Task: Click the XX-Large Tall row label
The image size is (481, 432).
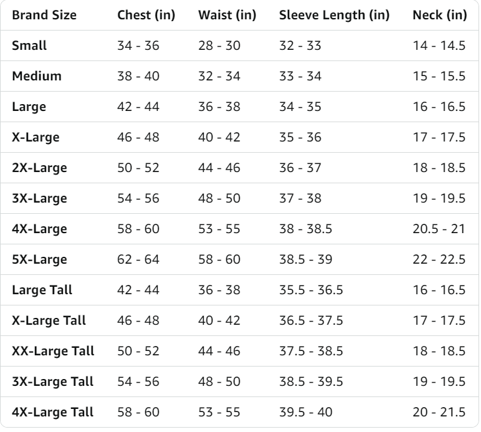Action: [x=53, y=352]
